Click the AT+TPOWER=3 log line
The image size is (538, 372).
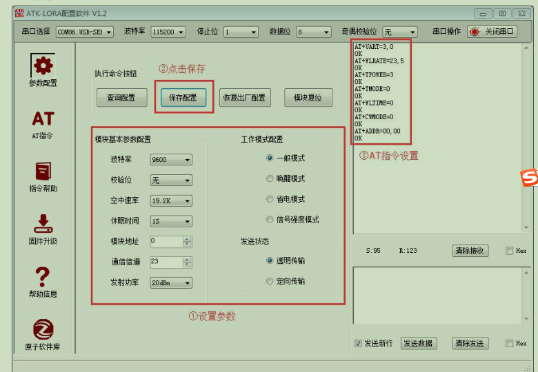click(374, 74)
